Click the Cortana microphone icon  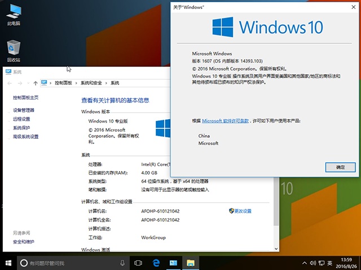coord(122,263)
